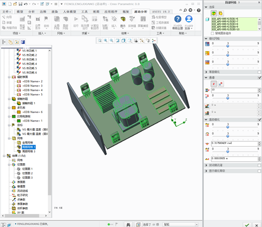Screen dimensions: 262x227
Task: Click the first channel mode button (red mark)
Action: pyautogui.click(x=214, y=84)
